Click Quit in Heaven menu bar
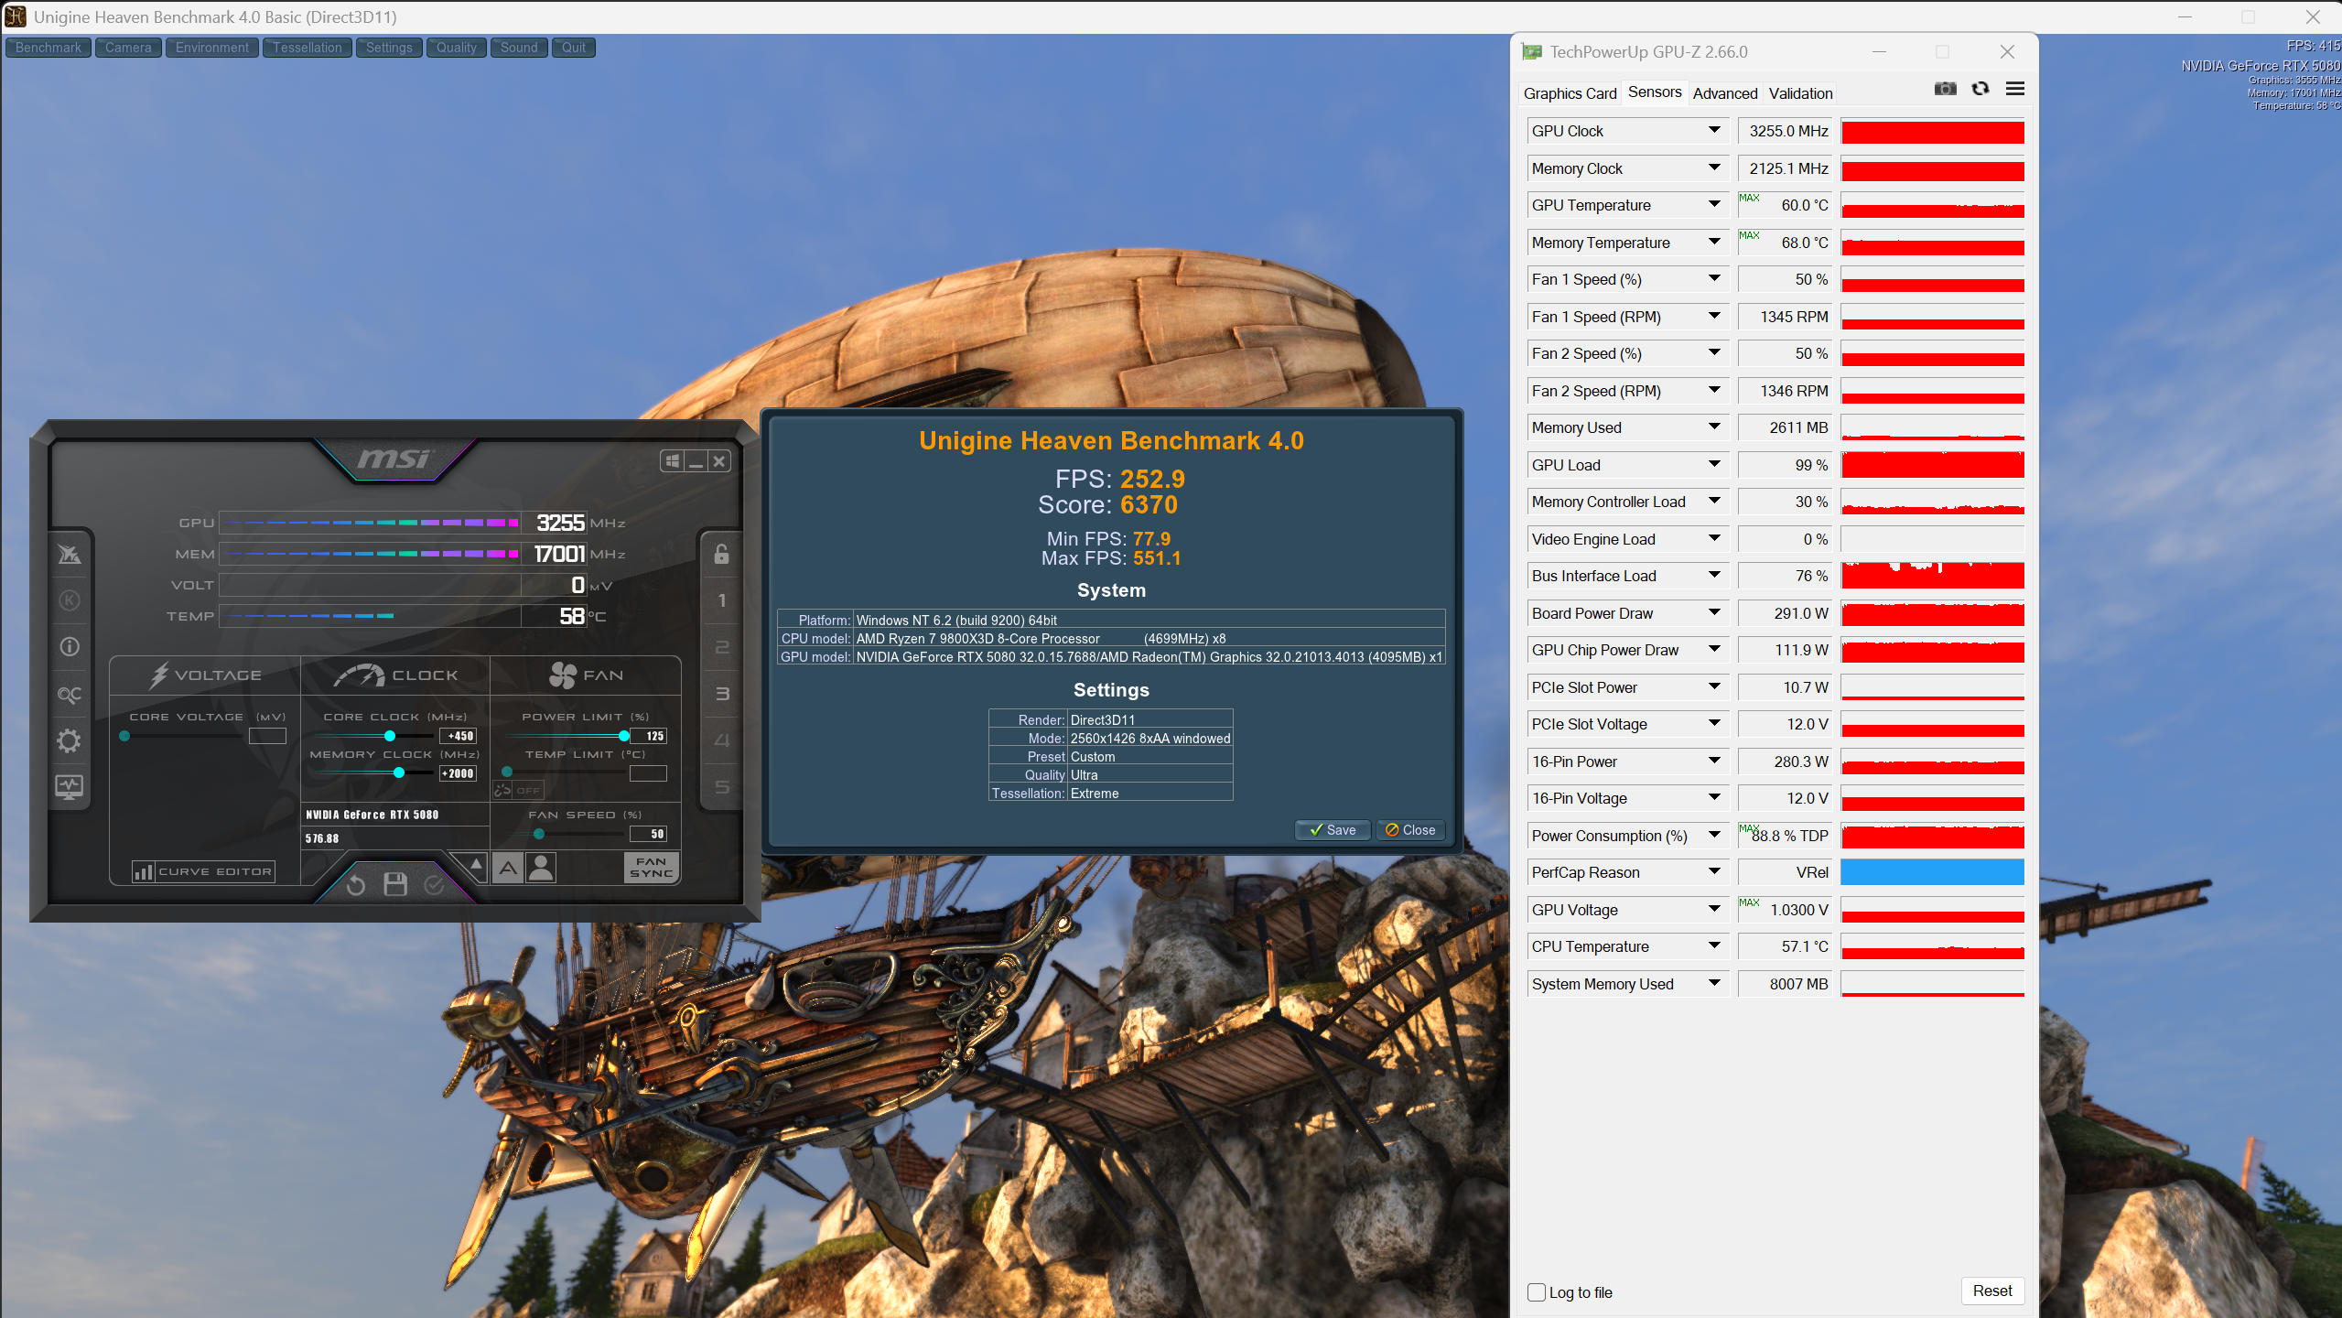 click(574, 48)
